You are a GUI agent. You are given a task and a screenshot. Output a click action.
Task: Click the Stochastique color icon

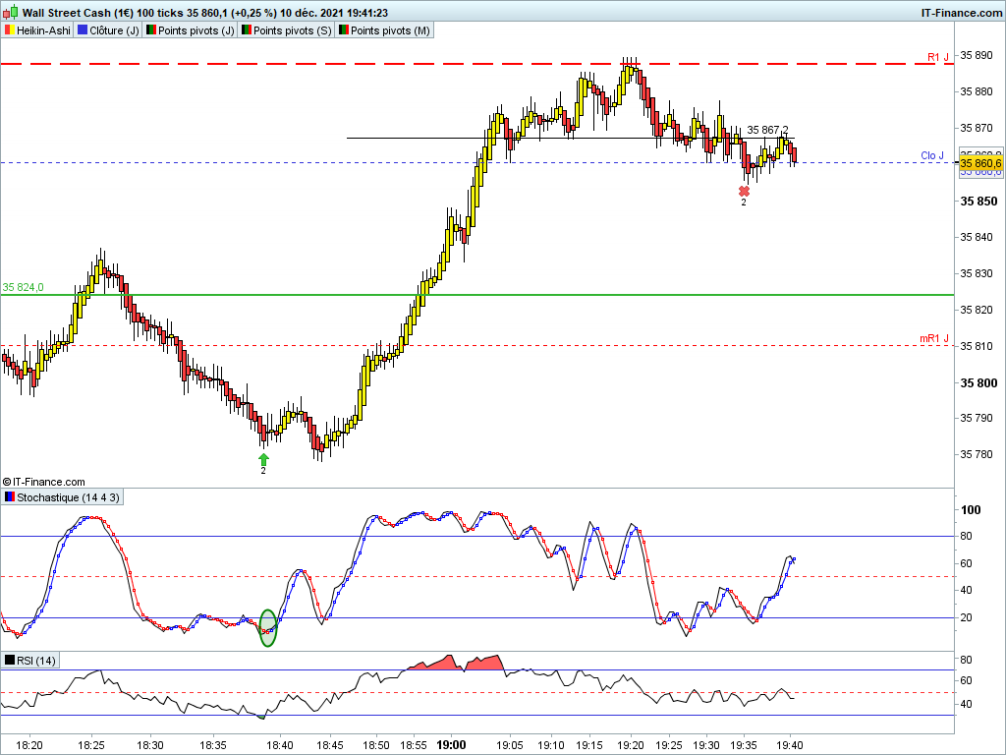pyautogui.click(x=10, y=497)
